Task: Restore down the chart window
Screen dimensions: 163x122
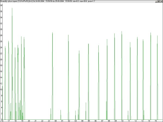Action: pos(159,1)
